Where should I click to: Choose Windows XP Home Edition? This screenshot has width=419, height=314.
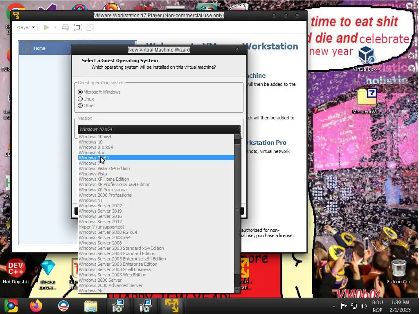pos(156,179)
